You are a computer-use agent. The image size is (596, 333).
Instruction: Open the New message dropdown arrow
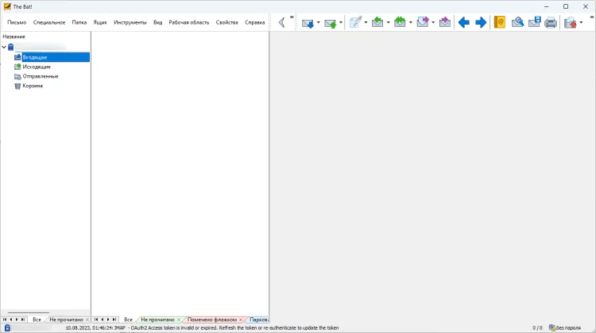366,23
